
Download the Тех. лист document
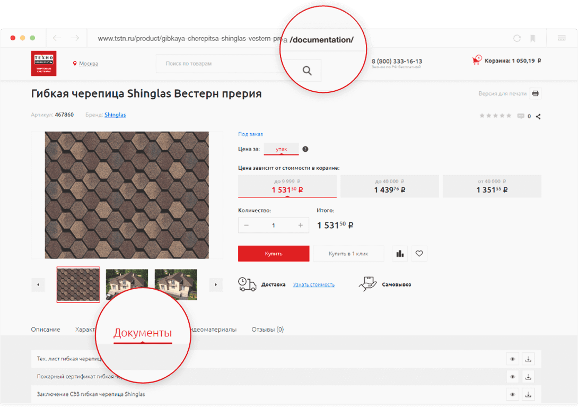coord(528,359)
